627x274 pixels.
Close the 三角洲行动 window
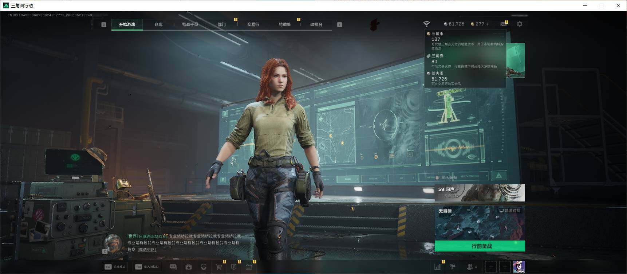coord(618,5)
